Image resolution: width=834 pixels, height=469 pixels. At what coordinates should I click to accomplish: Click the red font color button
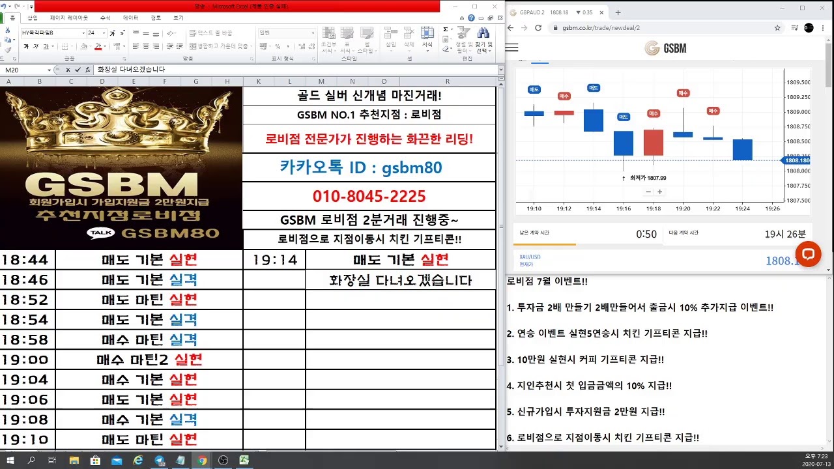(x=98, y=46)
